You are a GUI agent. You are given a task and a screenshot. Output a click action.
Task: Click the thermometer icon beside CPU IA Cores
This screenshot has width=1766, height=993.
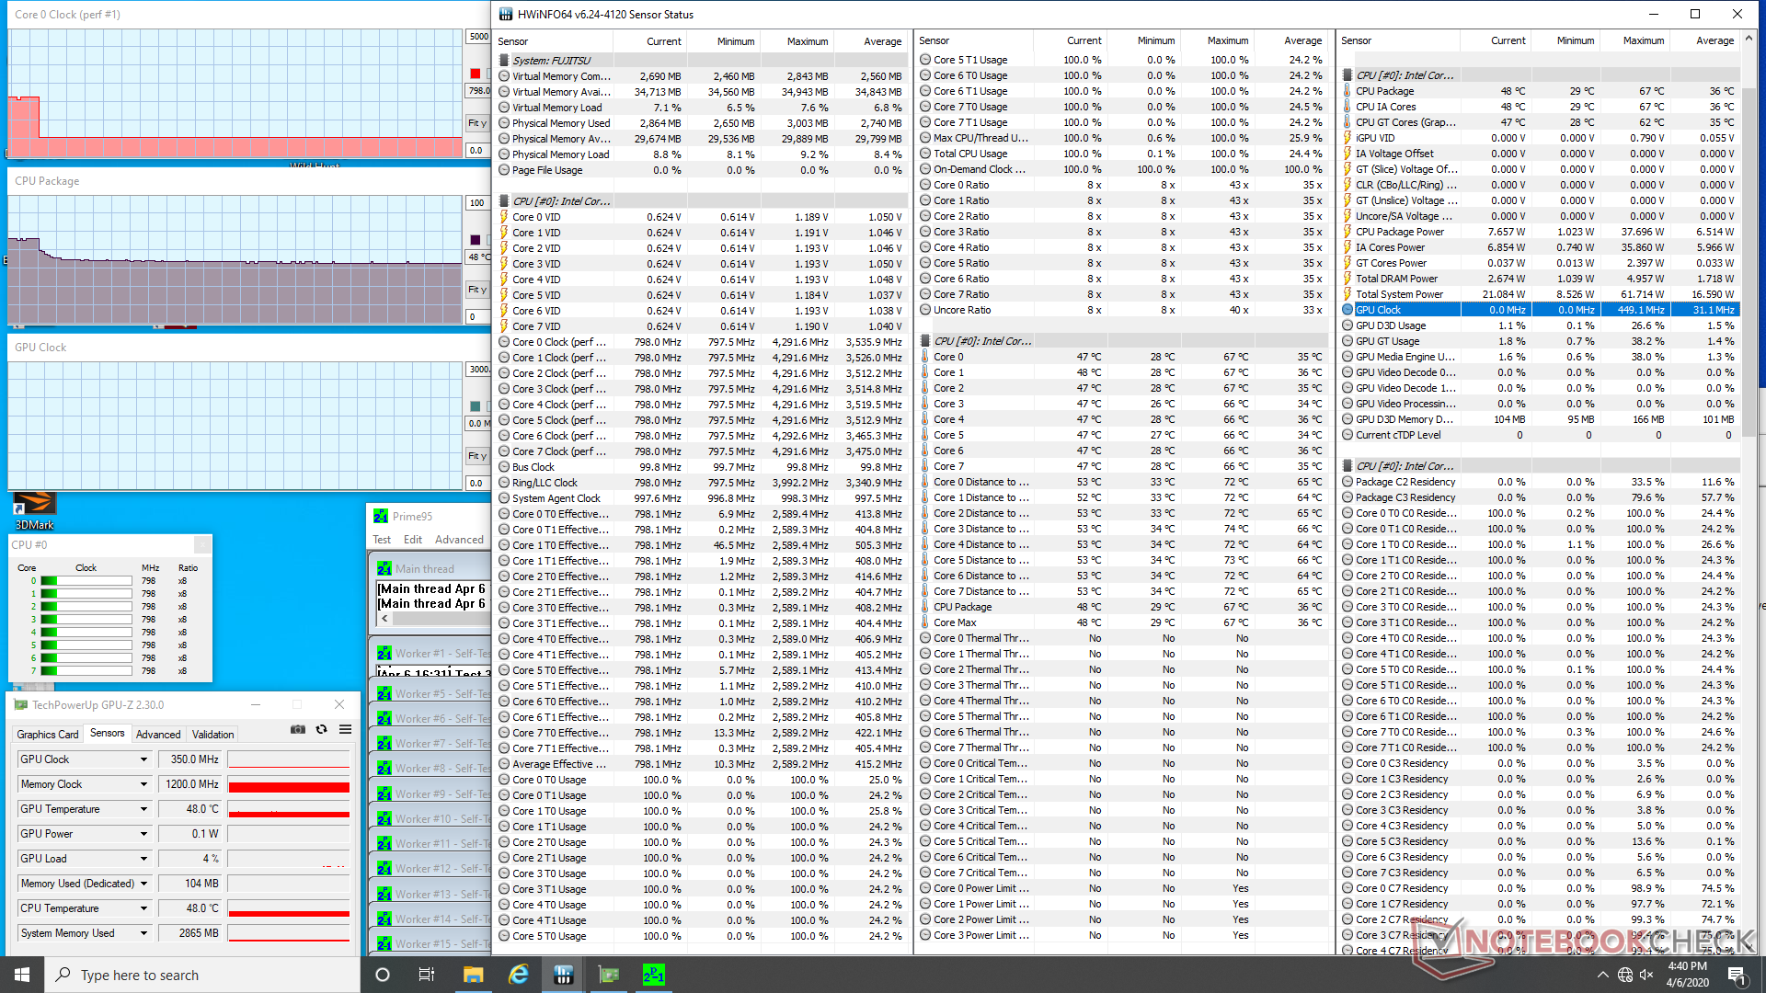click(x=1347, y=107)
